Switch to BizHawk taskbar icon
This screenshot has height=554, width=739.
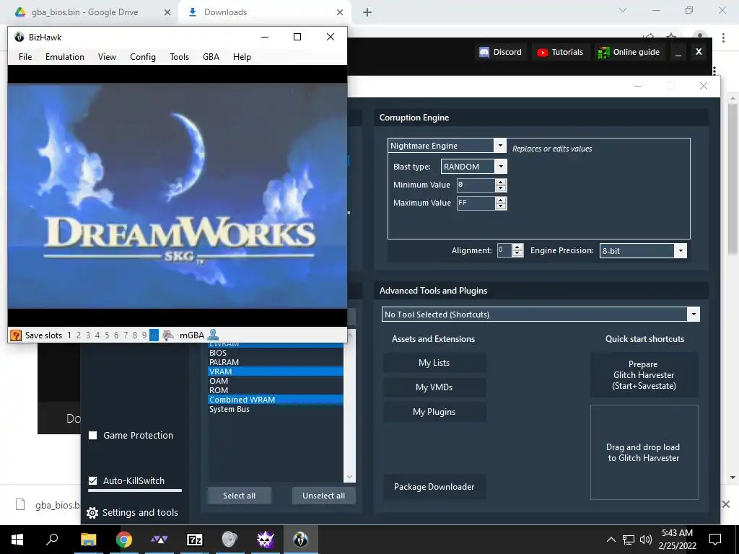[x=301, y=540]
